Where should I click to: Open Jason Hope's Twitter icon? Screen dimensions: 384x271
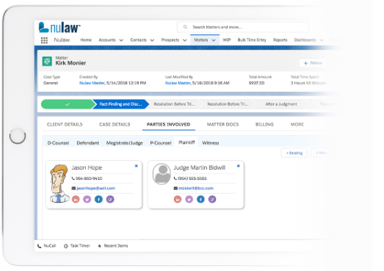click(x=87, y=199)
